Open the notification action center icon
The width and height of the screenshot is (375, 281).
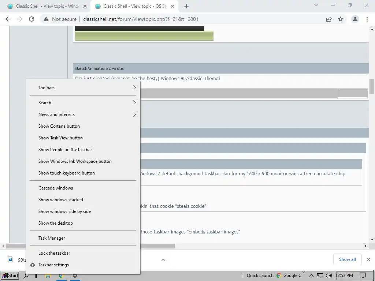pos(363,276)
